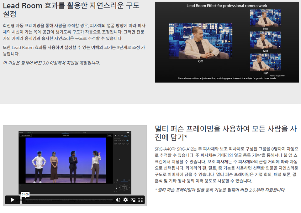Click the video progress bar
Image resolution: width=301 pixels, height=213 pixels.
[x=69, y=200]
